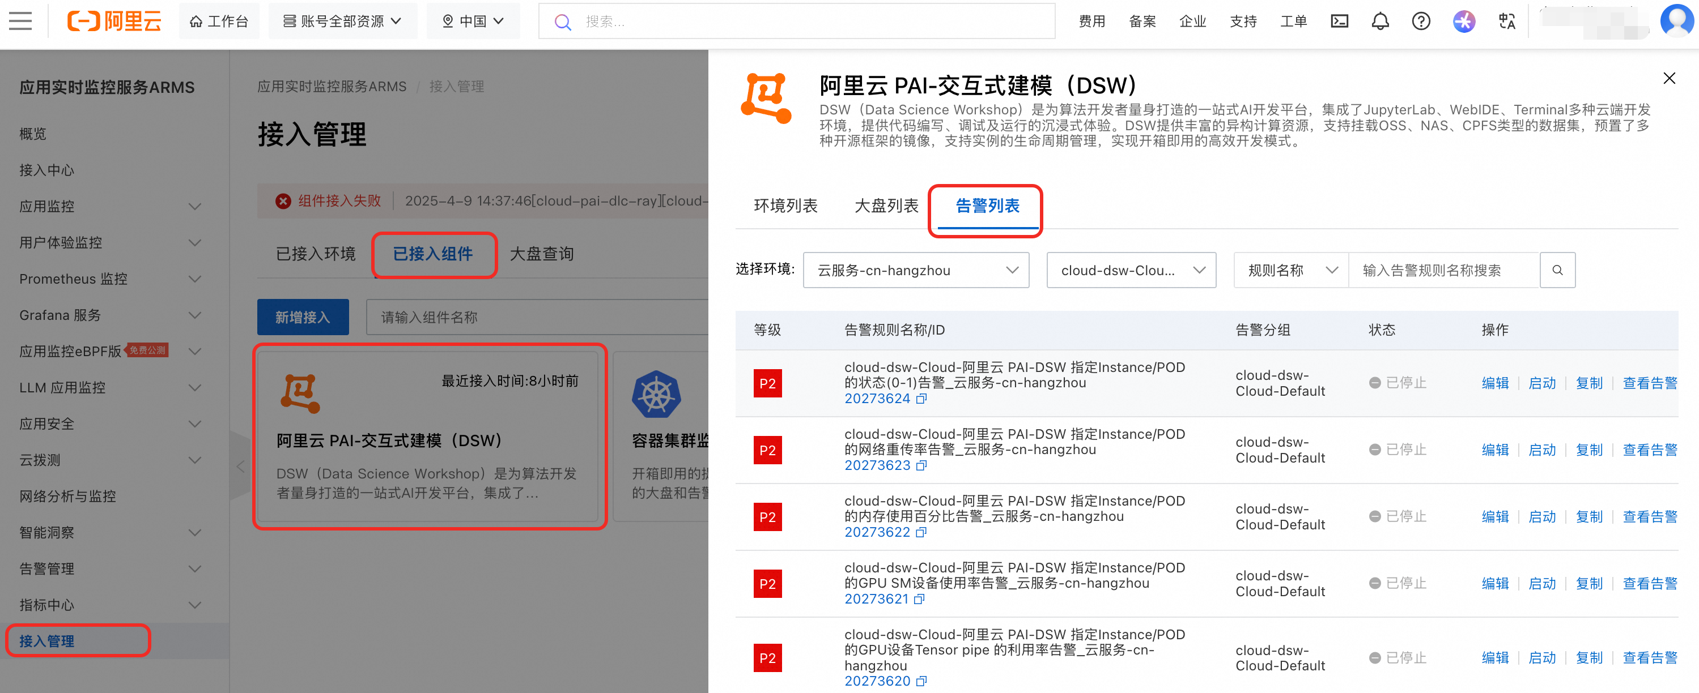1699x693 pixels.
Task: Copy alarm rule ID 20273624
Action: pos(921,399)
